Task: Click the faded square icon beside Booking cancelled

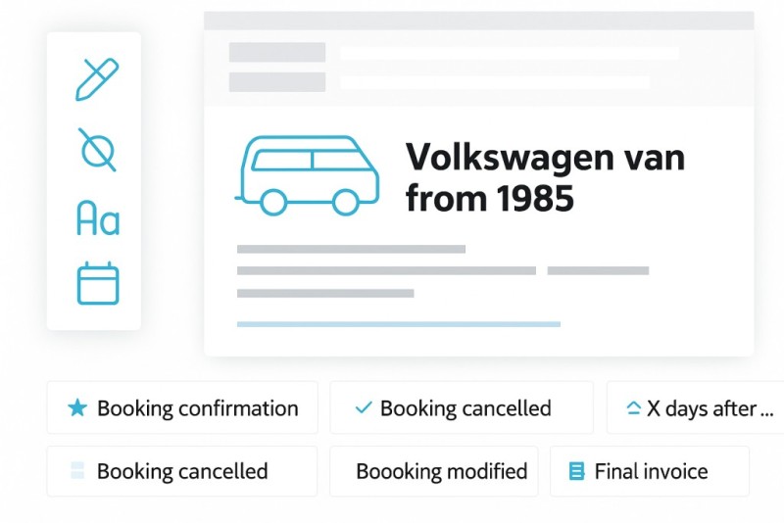Action: (77, 472)
